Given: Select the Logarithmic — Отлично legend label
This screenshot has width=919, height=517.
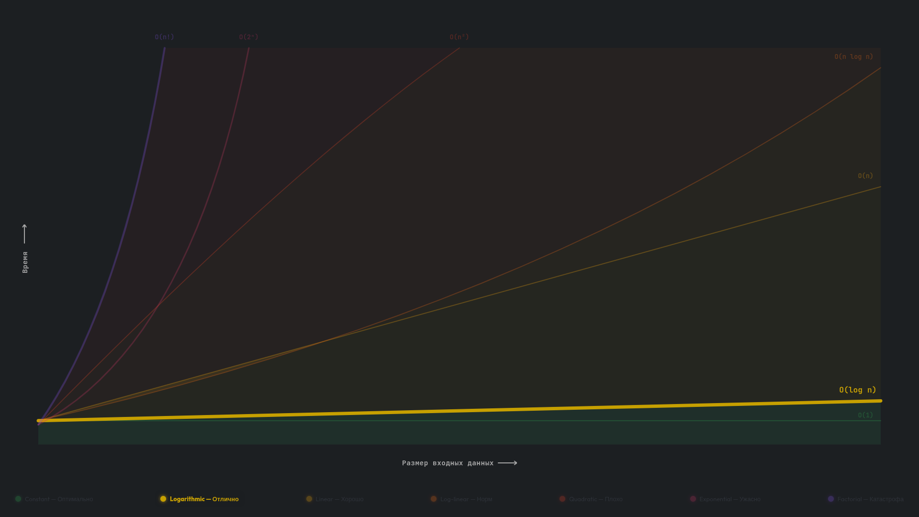Looking at the screenshot, I should coord(204,499).
